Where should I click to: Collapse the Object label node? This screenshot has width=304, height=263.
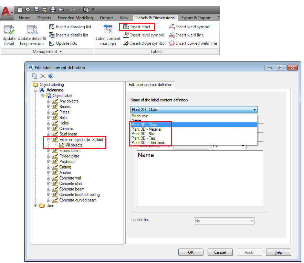pyautogui.click(x=42, y=96)
